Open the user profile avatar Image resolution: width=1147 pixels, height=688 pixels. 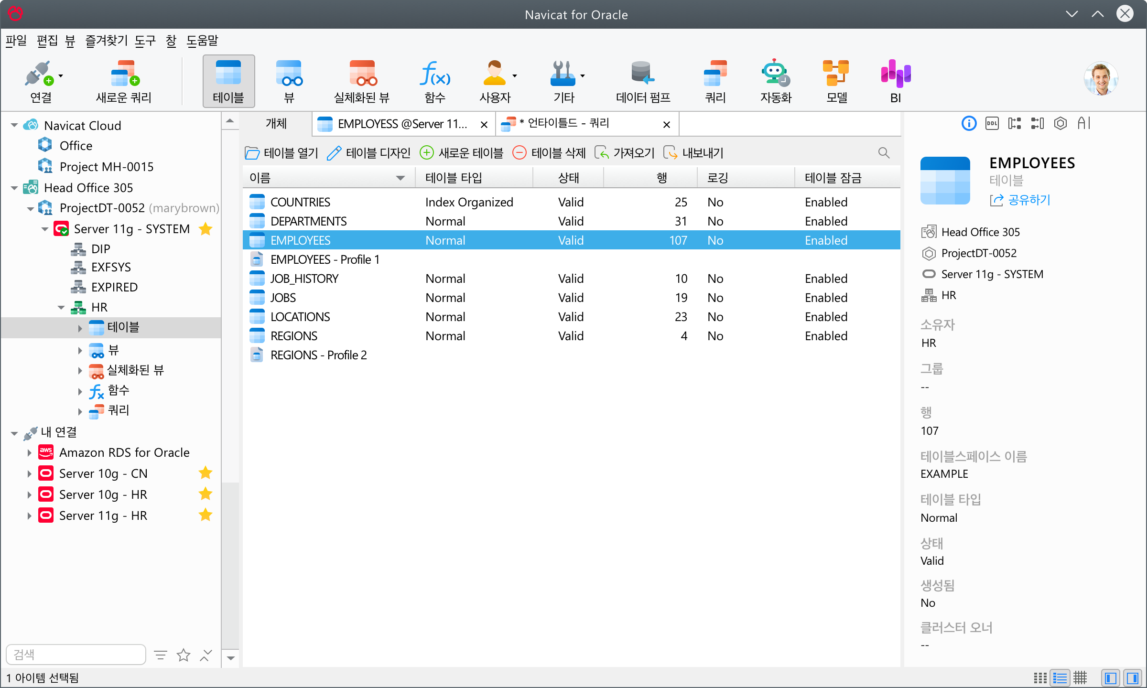1101,79
